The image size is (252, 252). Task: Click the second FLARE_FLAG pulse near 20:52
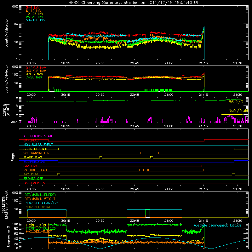152,157
